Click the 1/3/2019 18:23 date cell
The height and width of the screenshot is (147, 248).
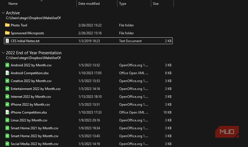(89, 41)
